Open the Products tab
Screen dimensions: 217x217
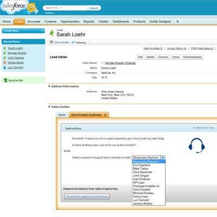point(139,21)
